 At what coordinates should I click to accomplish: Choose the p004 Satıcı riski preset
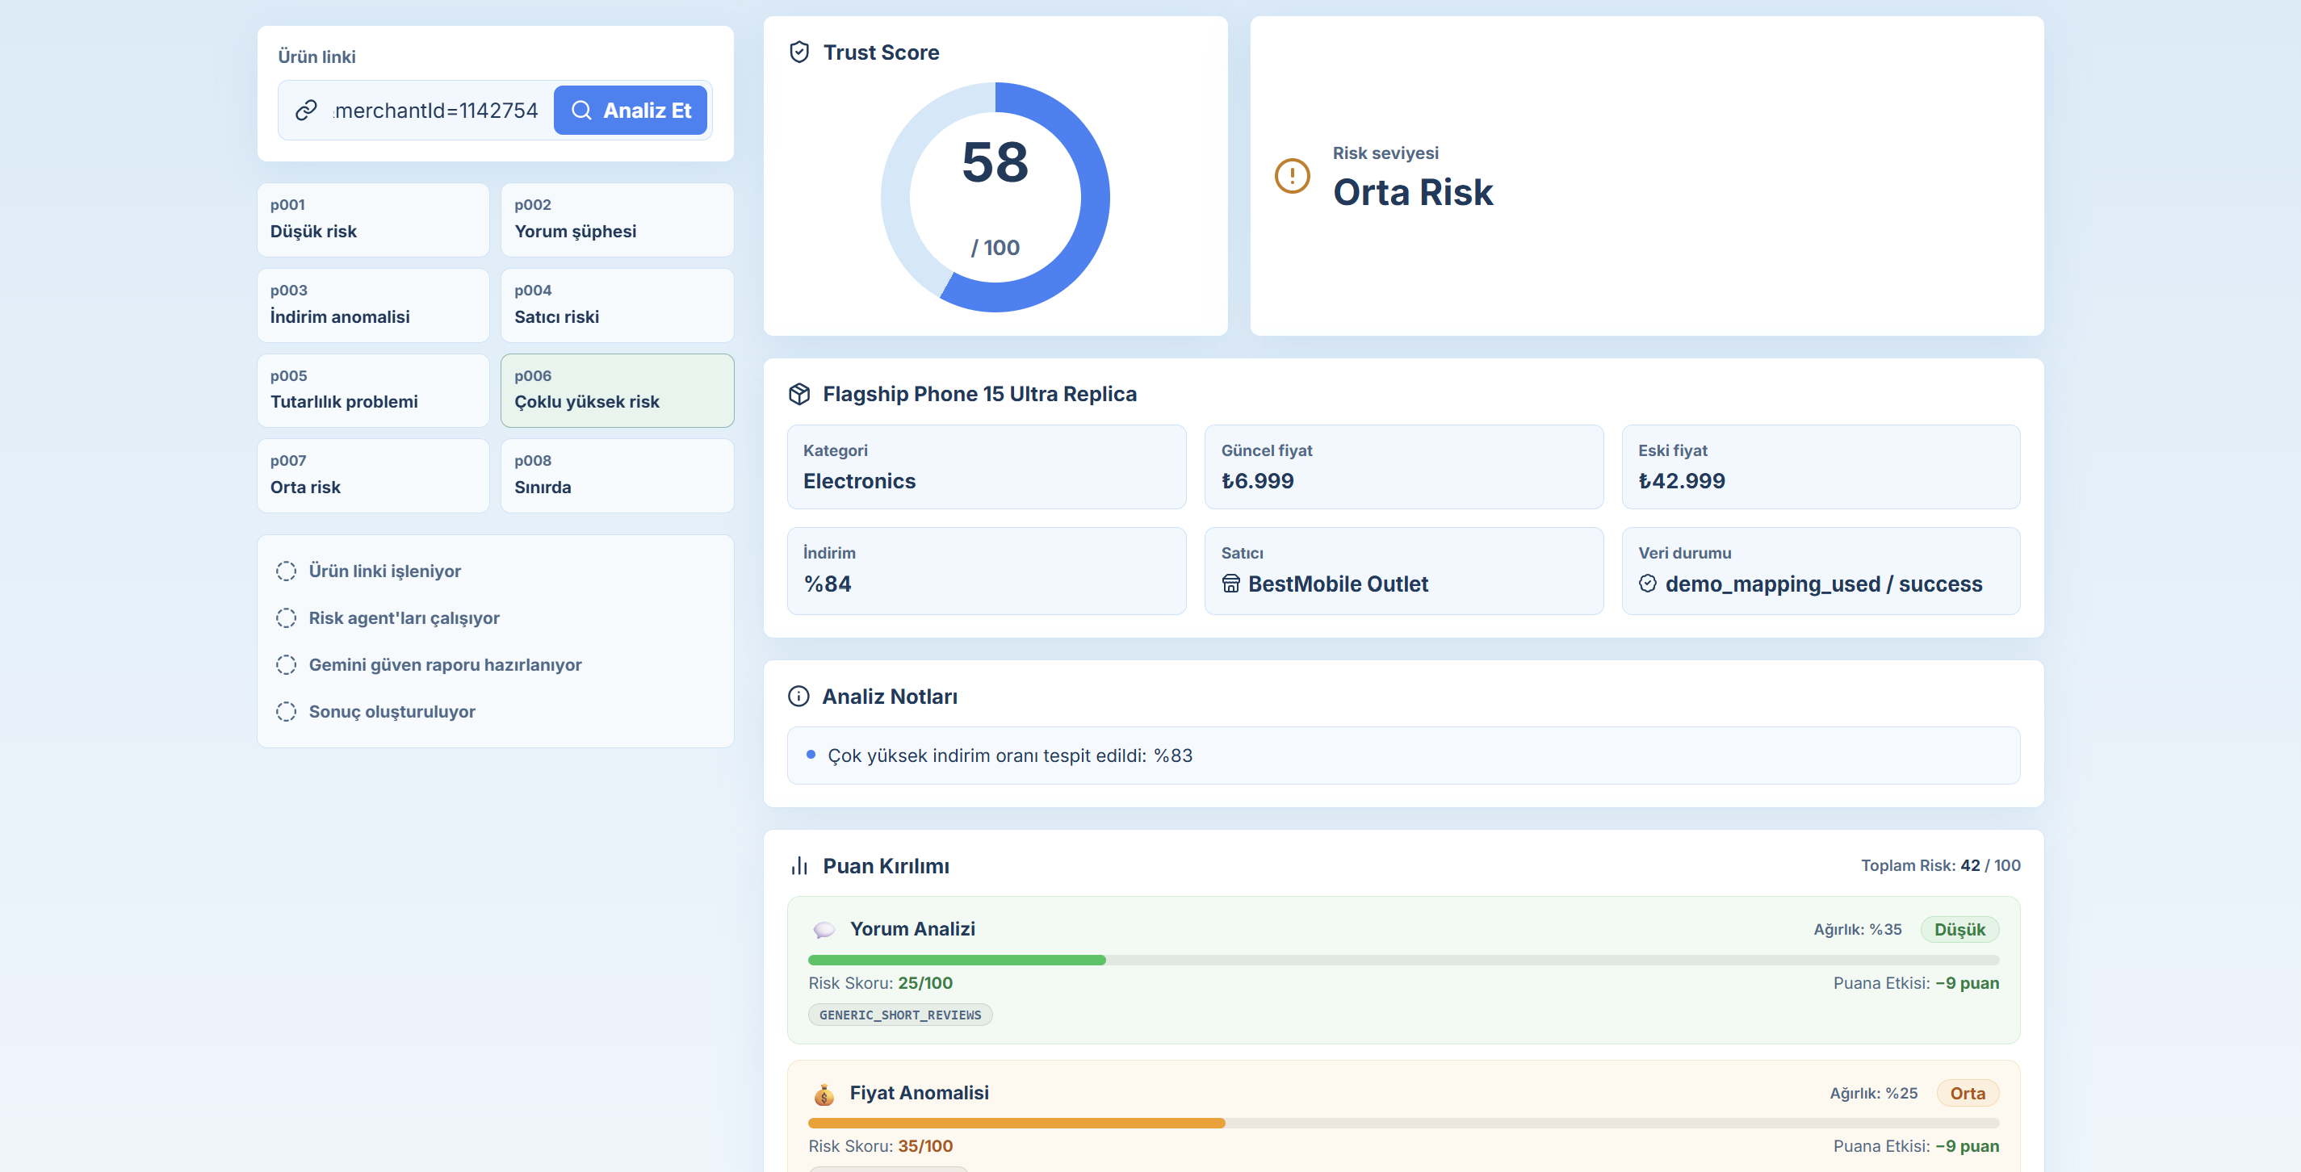point(617,304)
